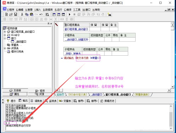
Task: Switch to the 常量数据表 tab
Action: [x=142, y=94]
